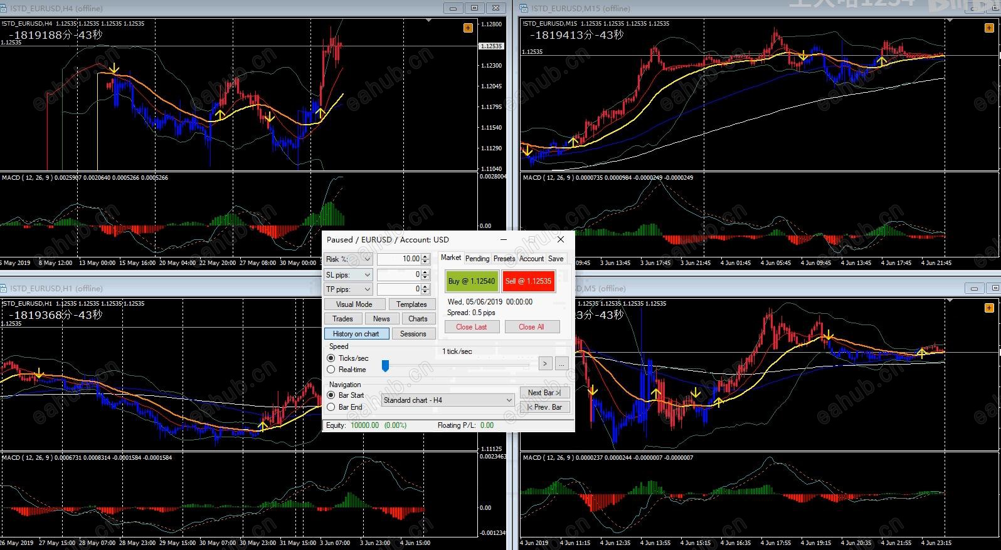
Task: Click the Spread: 0.5 pips text
Action: point(471,313)
